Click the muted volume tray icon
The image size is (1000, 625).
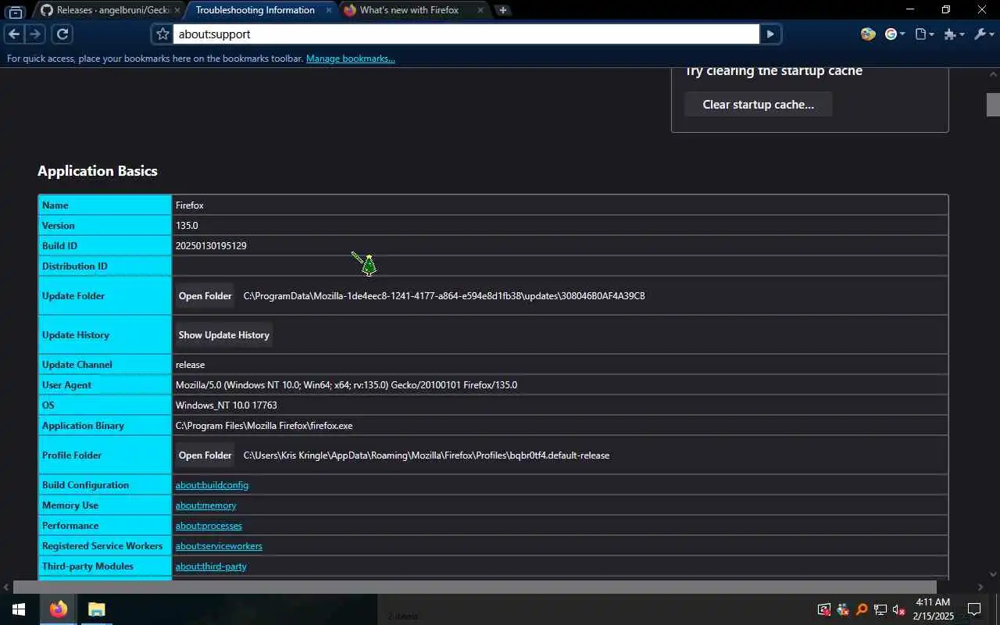(x=899, y=609)
